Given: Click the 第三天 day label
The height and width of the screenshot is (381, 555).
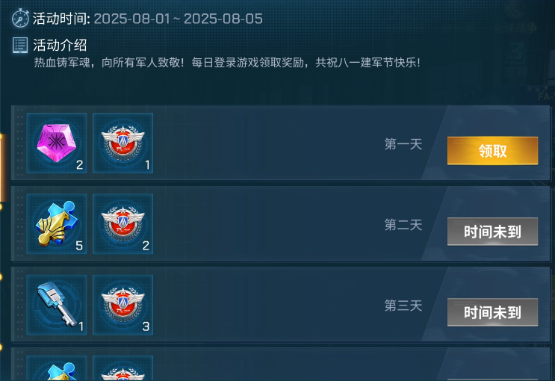Looking at the screenshot, I should point(403,306).
